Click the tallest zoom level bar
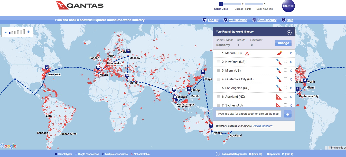The width and height of the screenshot is (346, 157). [24, 32]
